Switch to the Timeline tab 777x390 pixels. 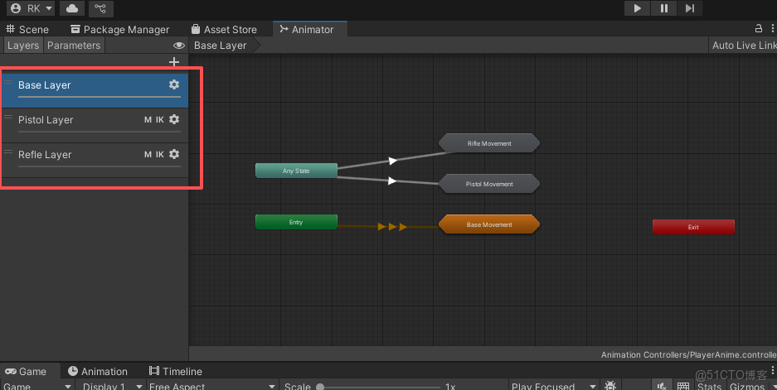coord(176,371)
